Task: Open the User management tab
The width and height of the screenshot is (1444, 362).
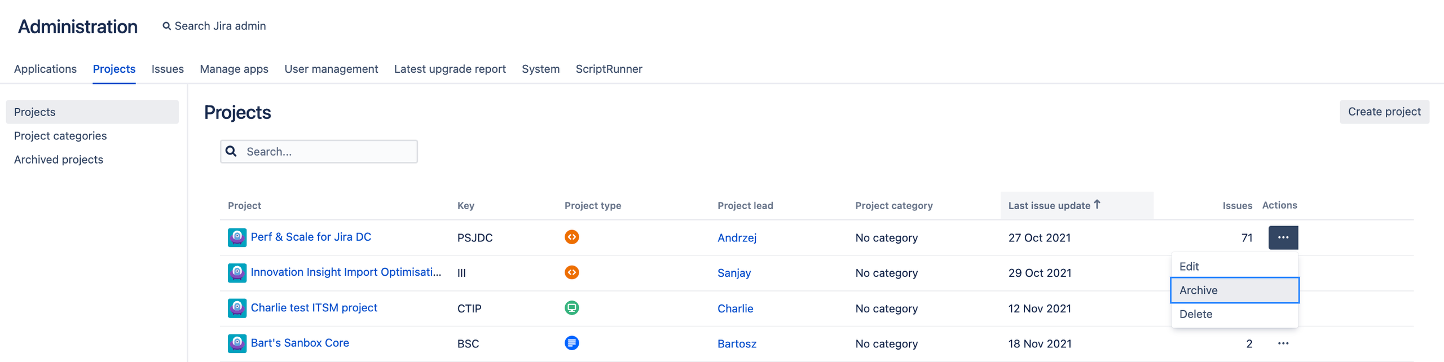Action: click(x=331, y=69)
